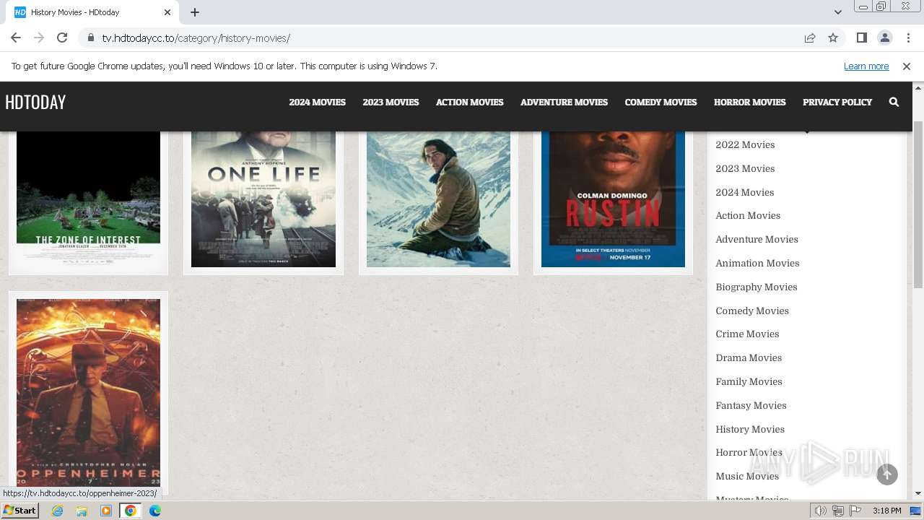
Task: Select Drama Movies in the sidebar
Action: [x=749, y=357]
